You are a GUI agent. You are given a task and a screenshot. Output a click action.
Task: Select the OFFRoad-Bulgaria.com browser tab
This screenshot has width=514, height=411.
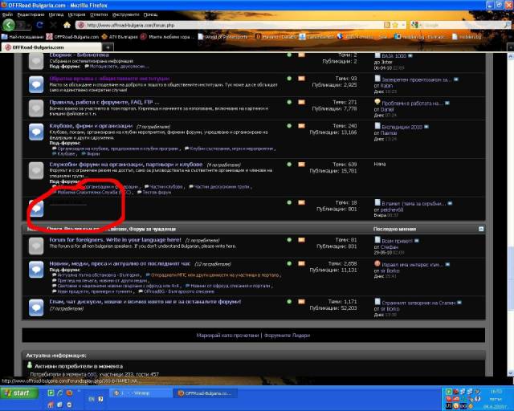[52, 47]
